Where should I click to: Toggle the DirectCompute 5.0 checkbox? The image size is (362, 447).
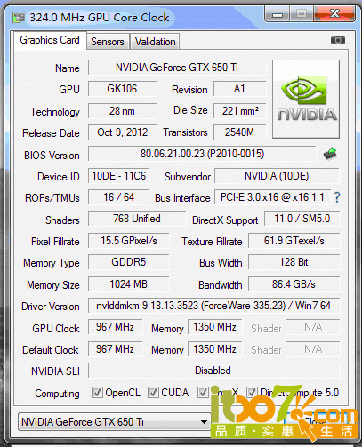[252, 393]
